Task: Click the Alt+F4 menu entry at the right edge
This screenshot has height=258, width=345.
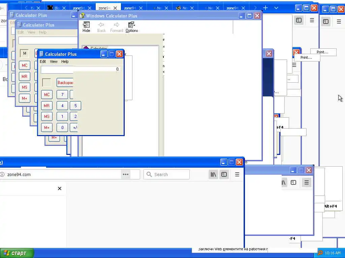Action: [x=331, y=206]
